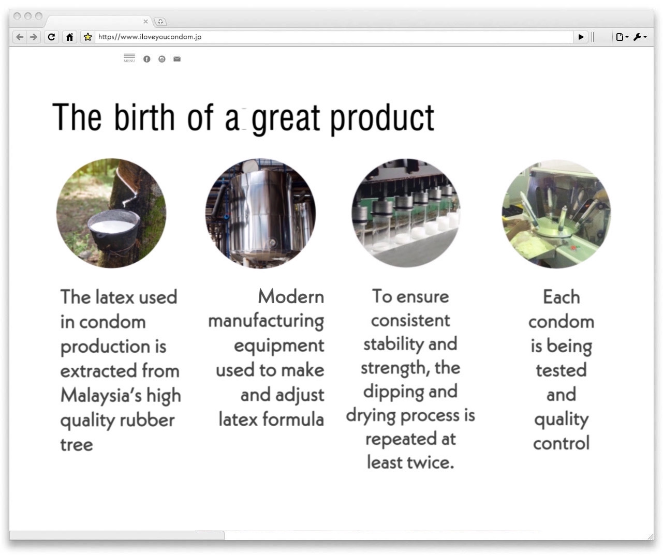Click the steel manufacturing tank image

(x=260, y=213)
